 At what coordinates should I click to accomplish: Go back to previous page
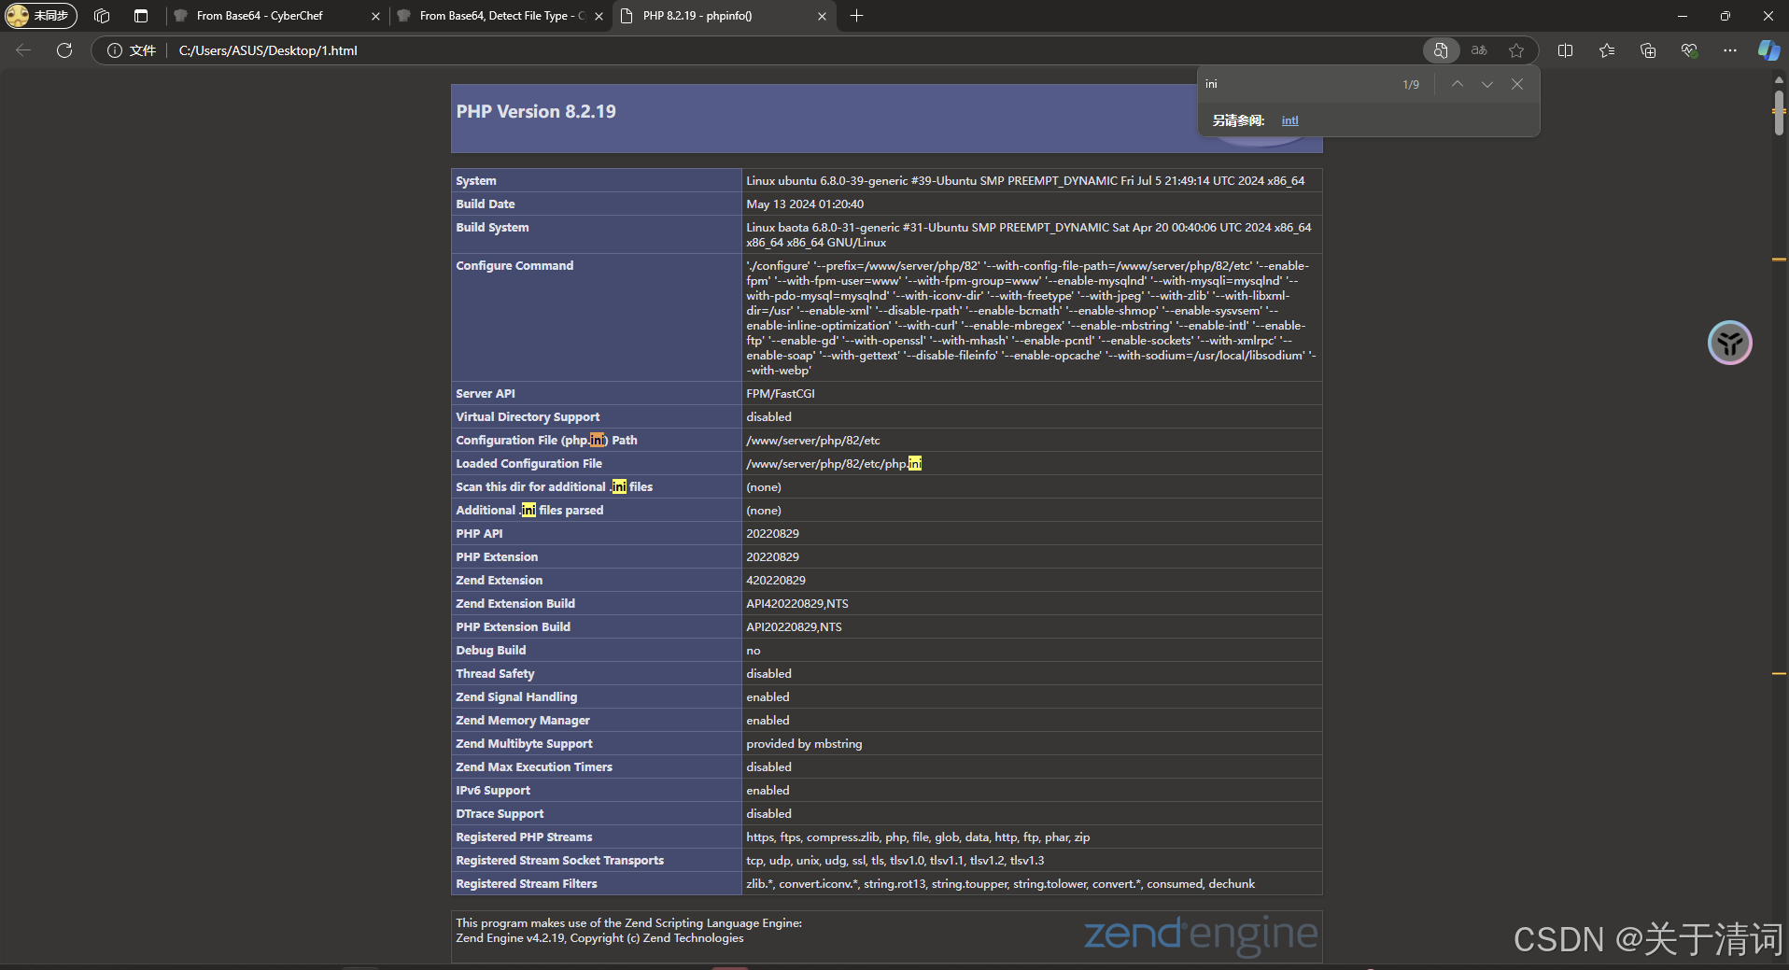click(x=24, y=50)
